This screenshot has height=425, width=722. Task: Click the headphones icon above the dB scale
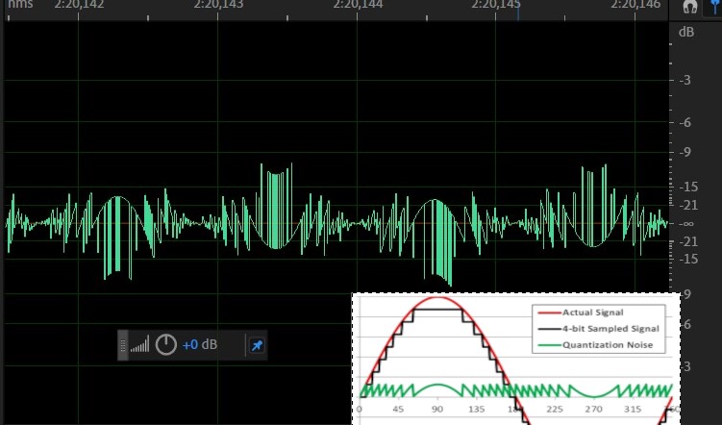pyautogui.click(x=689, y=7)
